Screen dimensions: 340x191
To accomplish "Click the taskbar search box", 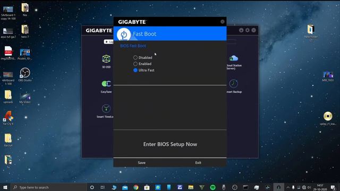I will coord(48,187).
